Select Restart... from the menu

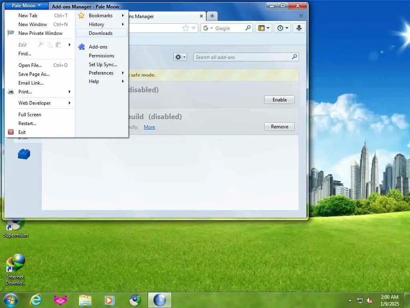[27, 124]
